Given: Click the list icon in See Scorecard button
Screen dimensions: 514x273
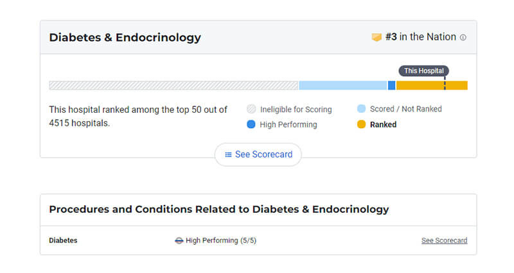Looking at the screenshot, I should [228, 154].
